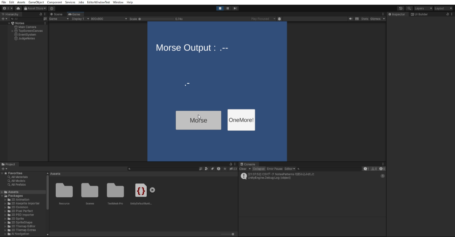Open the Layers dropdown
The width and height of the screenshot is (455, 237).
pos(423,8)
